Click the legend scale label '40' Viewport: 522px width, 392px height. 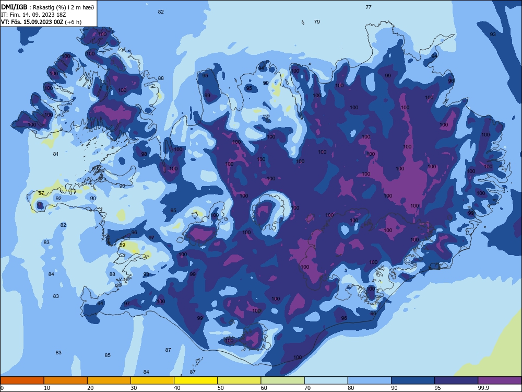(177, 388)
